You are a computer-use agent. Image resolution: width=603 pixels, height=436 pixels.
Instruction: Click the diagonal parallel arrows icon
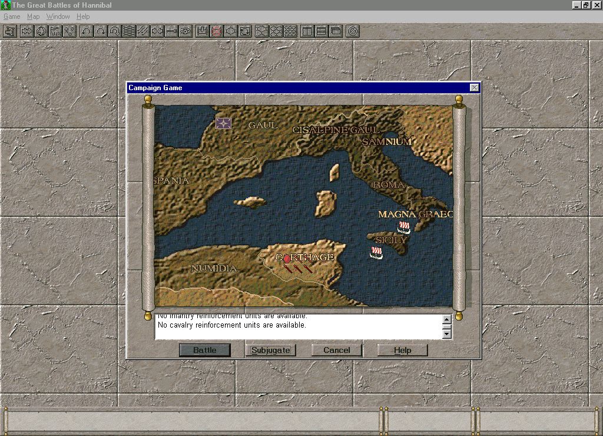point(144,31)
